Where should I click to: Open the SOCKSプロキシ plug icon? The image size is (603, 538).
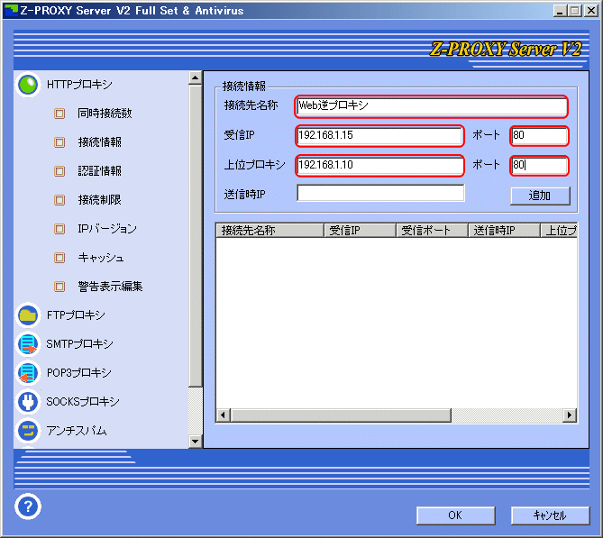(x=28, y=402)
